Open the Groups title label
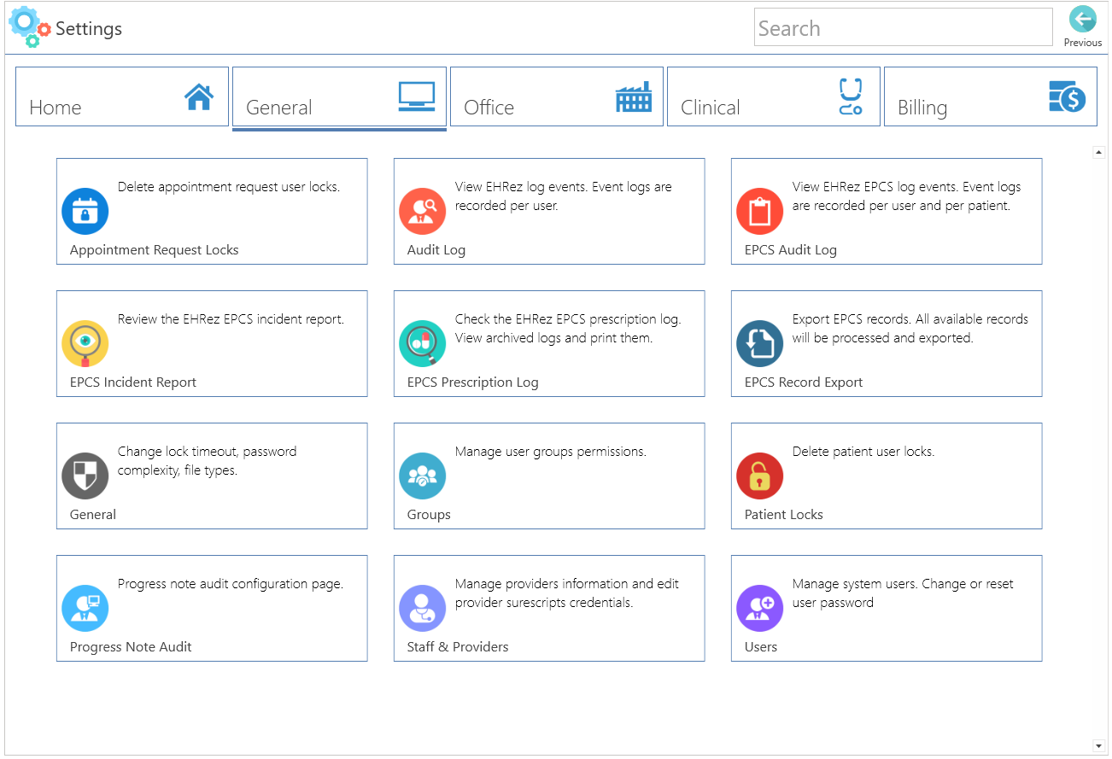The image size is (1112, 759). point(429,515)
